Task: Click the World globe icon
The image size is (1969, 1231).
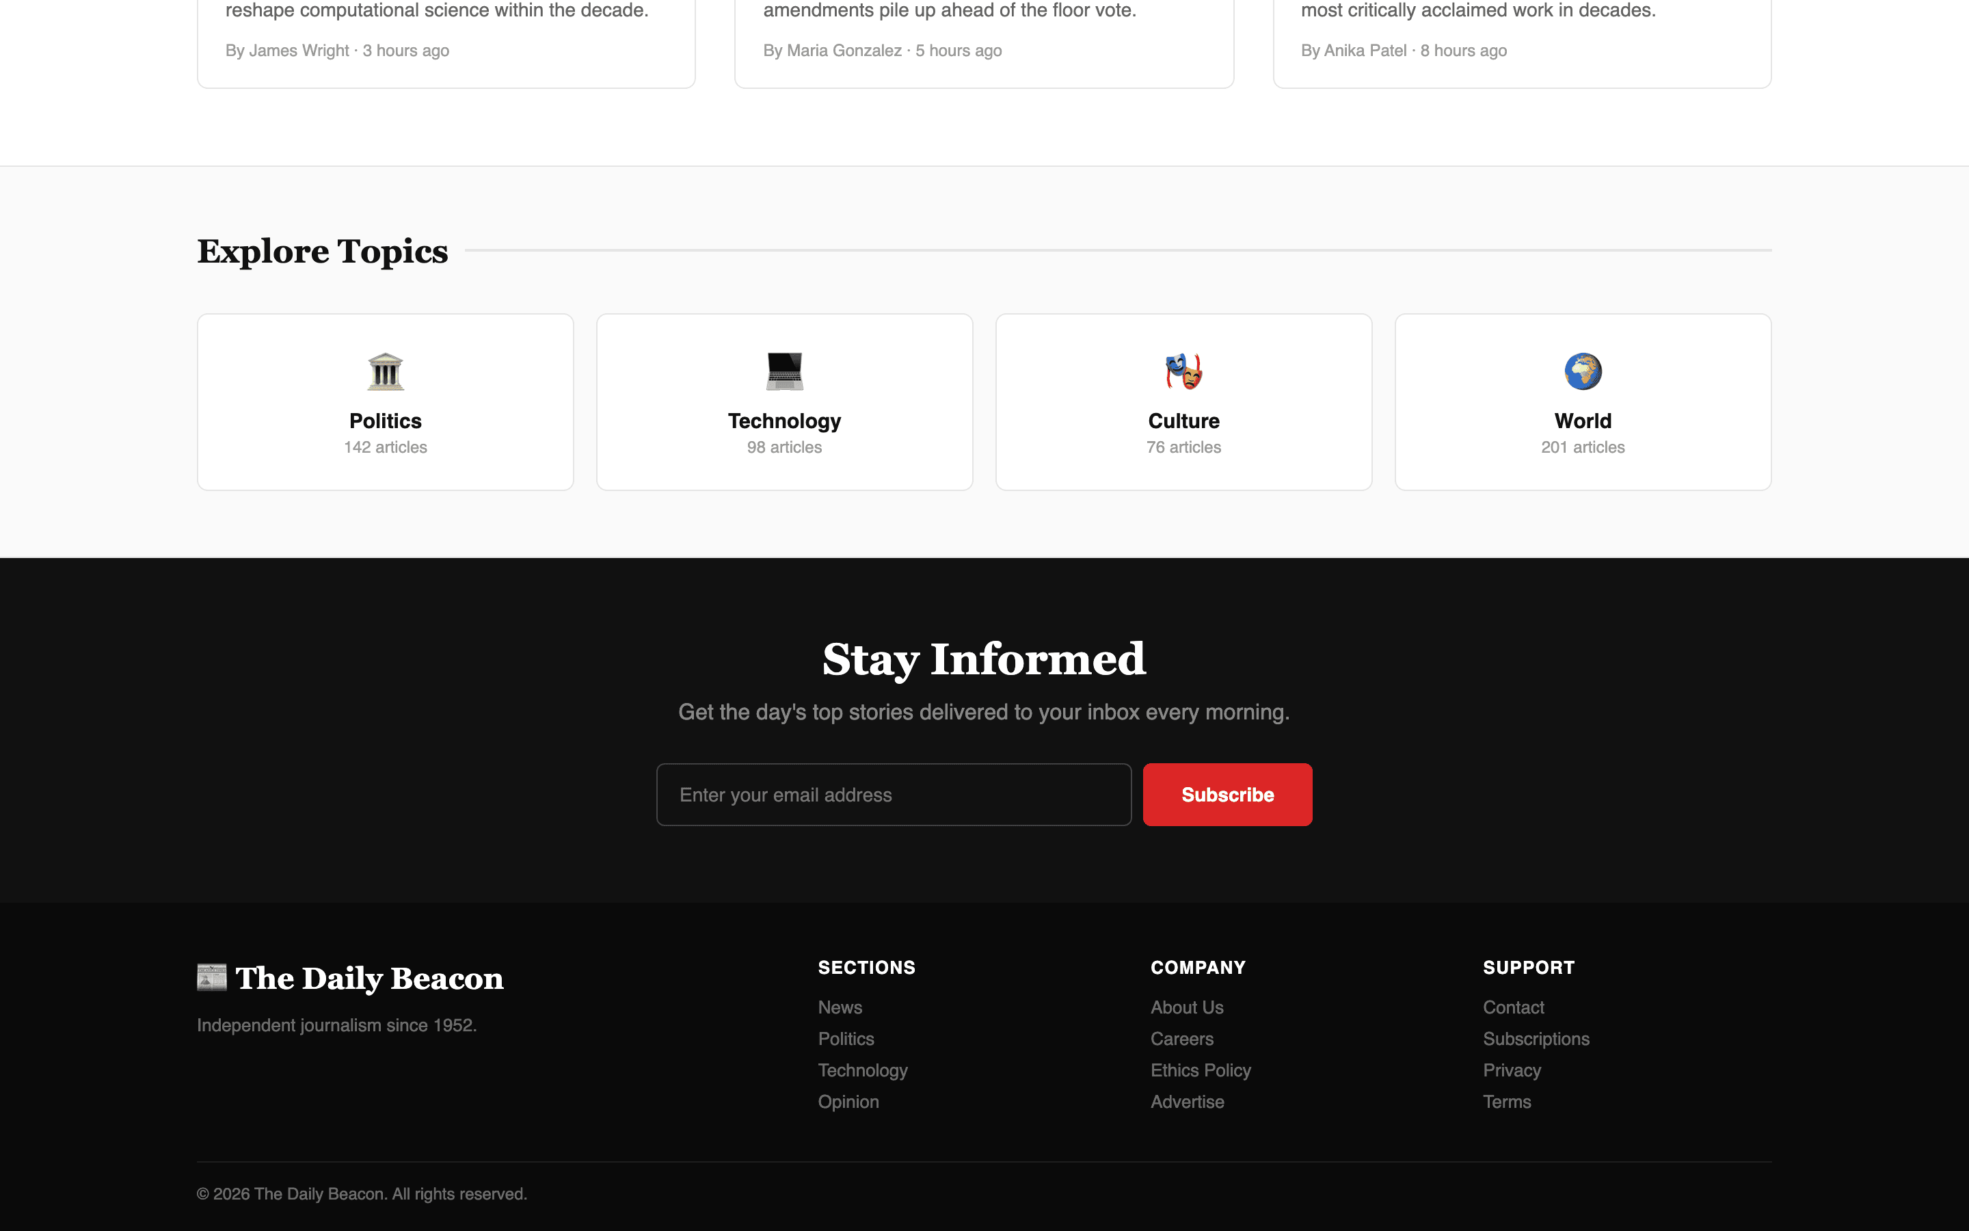Action: click(1583, 371)
